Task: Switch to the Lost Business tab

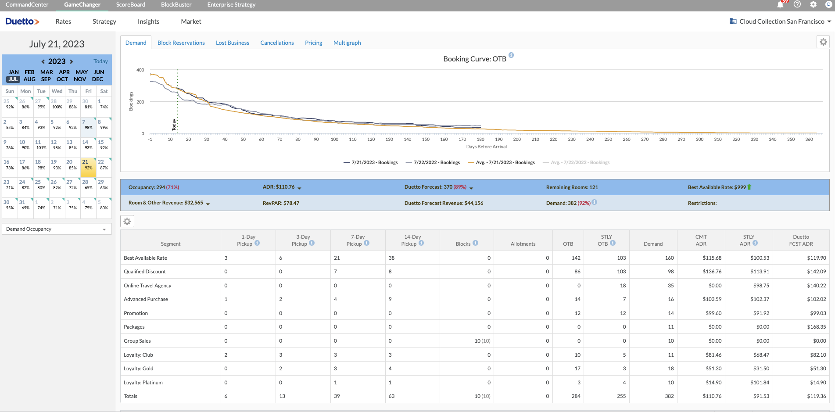Action: pyautogui.click(x=232, y=43)
